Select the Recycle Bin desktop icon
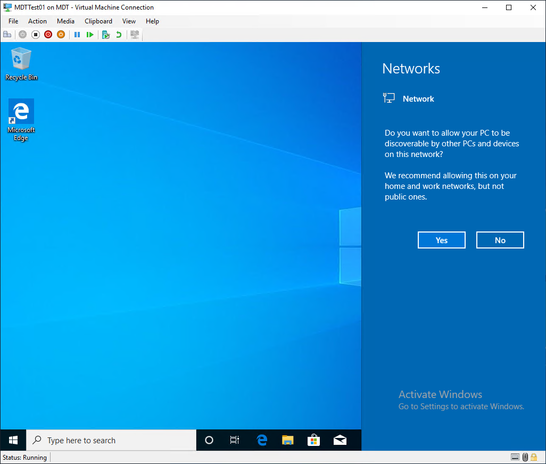Screen dimensions: 546x464 click(21, 64)
